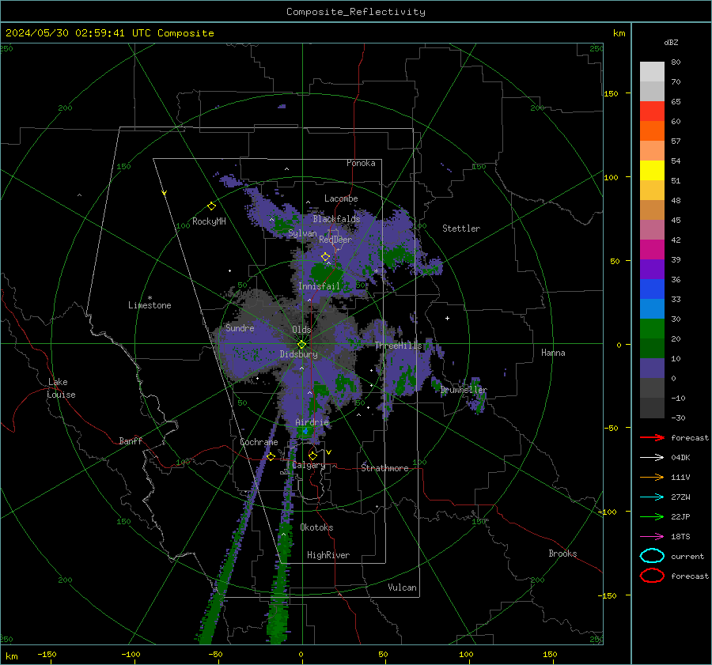Click the Airdrie city label
Screen dimensions: 712x665
[312, 422]
